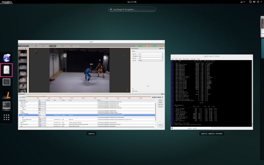
Task: Click the recordings table vertical scrollbar
Action: (155, 111)
